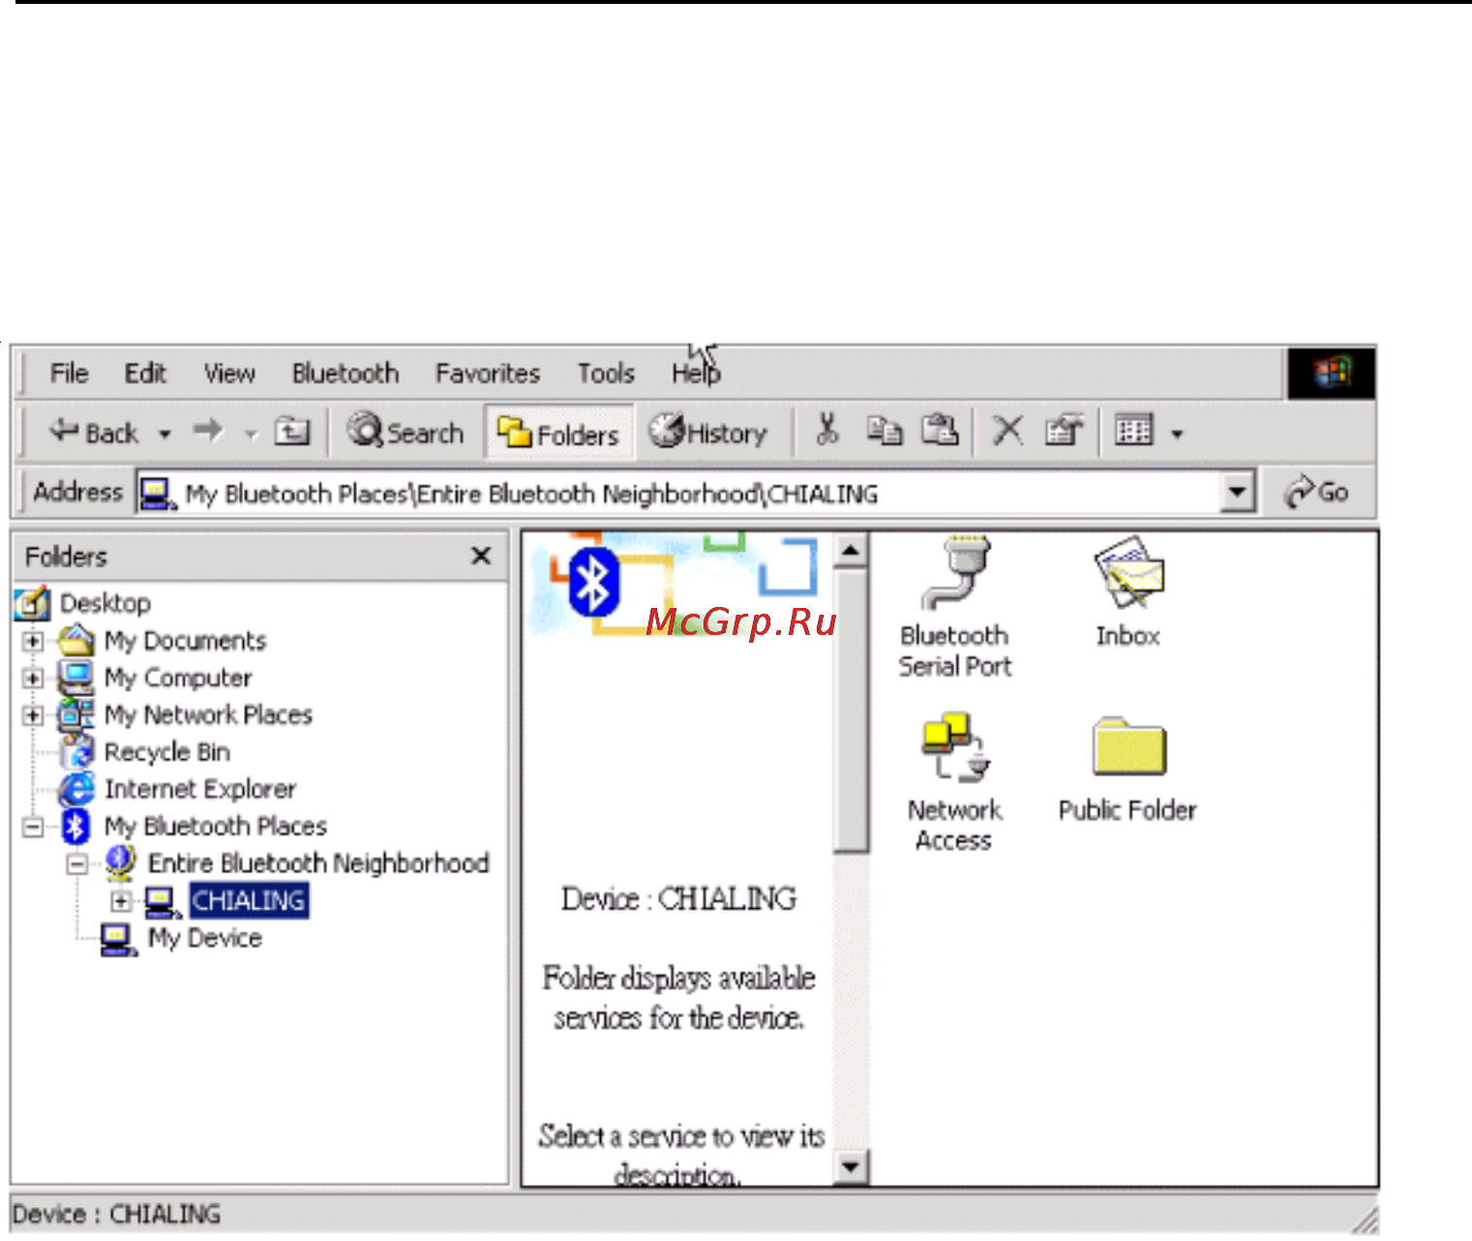Click the Bluetooth logo in info pane
Screen dimensions: 1472x1241
pyautogui.click(x=593, y=584)
